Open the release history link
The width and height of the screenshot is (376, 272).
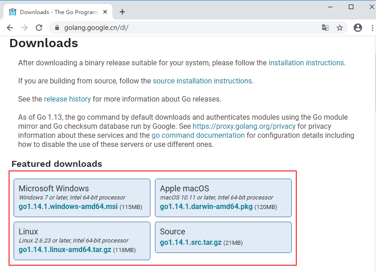pyautogui.click(x=67, y=99)
